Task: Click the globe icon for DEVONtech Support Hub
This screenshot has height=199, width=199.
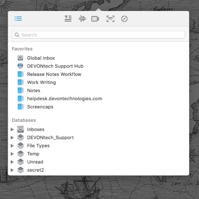Action: point(20,66)
